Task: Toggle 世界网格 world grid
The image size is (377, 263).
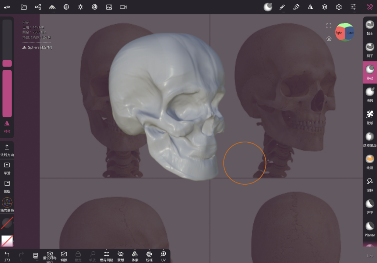Action: (106, 256)
